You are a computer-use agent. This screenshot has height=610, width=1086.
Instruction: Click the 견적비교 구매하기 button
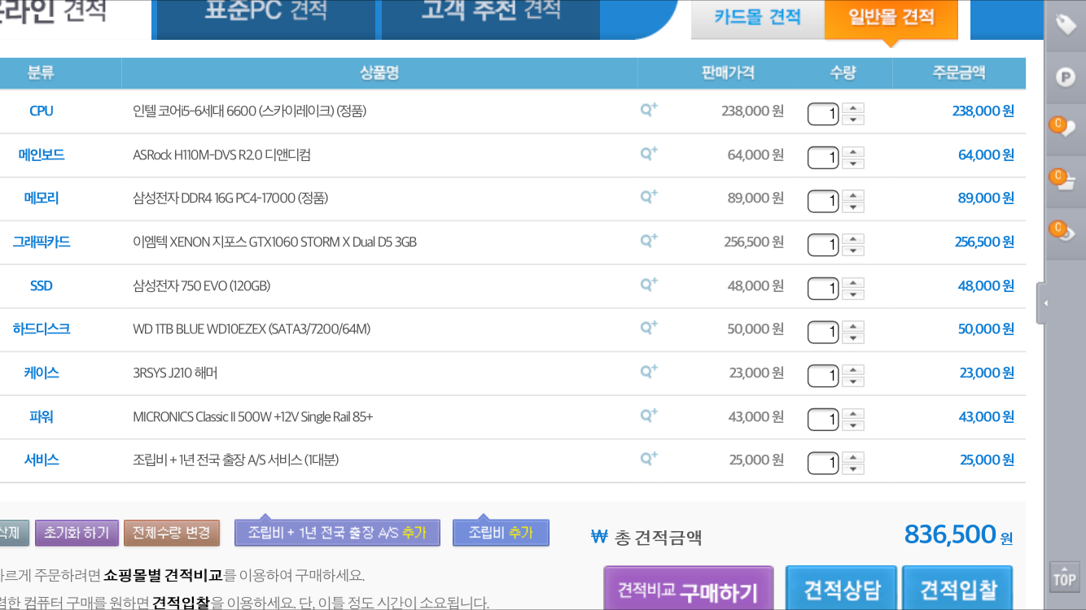point(688,589)
